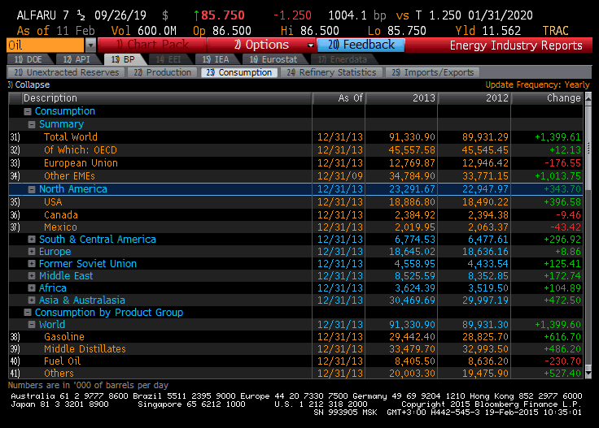The height and width of the screenshot is (428, 599).
Task: Click the ALFARU 7 ½ security name
Action: pos(50,15)
